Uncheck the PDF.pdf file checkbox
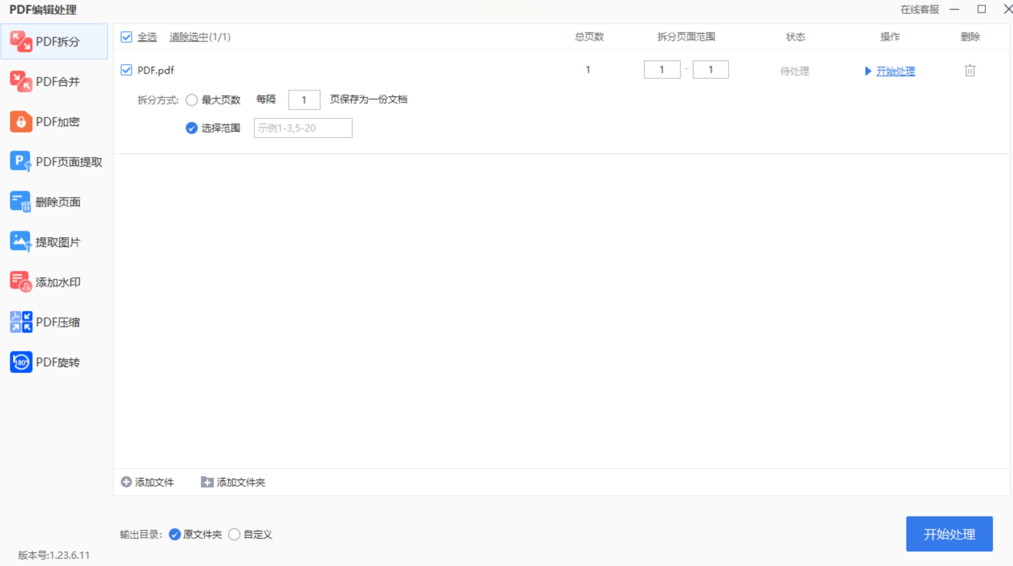1013x566 pixels. pos(126,70)
